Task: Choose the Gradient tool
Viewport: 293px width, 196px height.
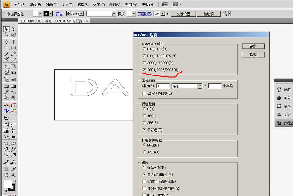Action: [x=13, y=86]
